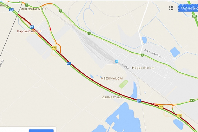Click the Aradi vértanúk u. street label
Viewport: 198px width, 132px height.
153,53
